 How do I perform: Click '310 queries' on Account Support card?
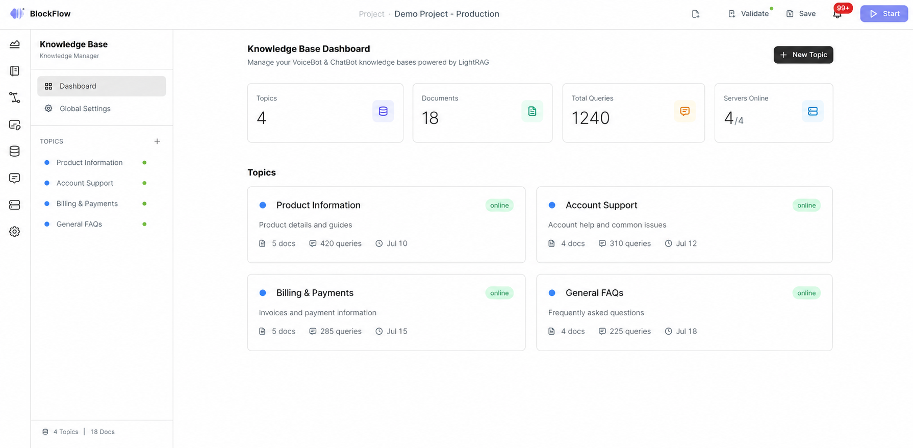point(630,243)
